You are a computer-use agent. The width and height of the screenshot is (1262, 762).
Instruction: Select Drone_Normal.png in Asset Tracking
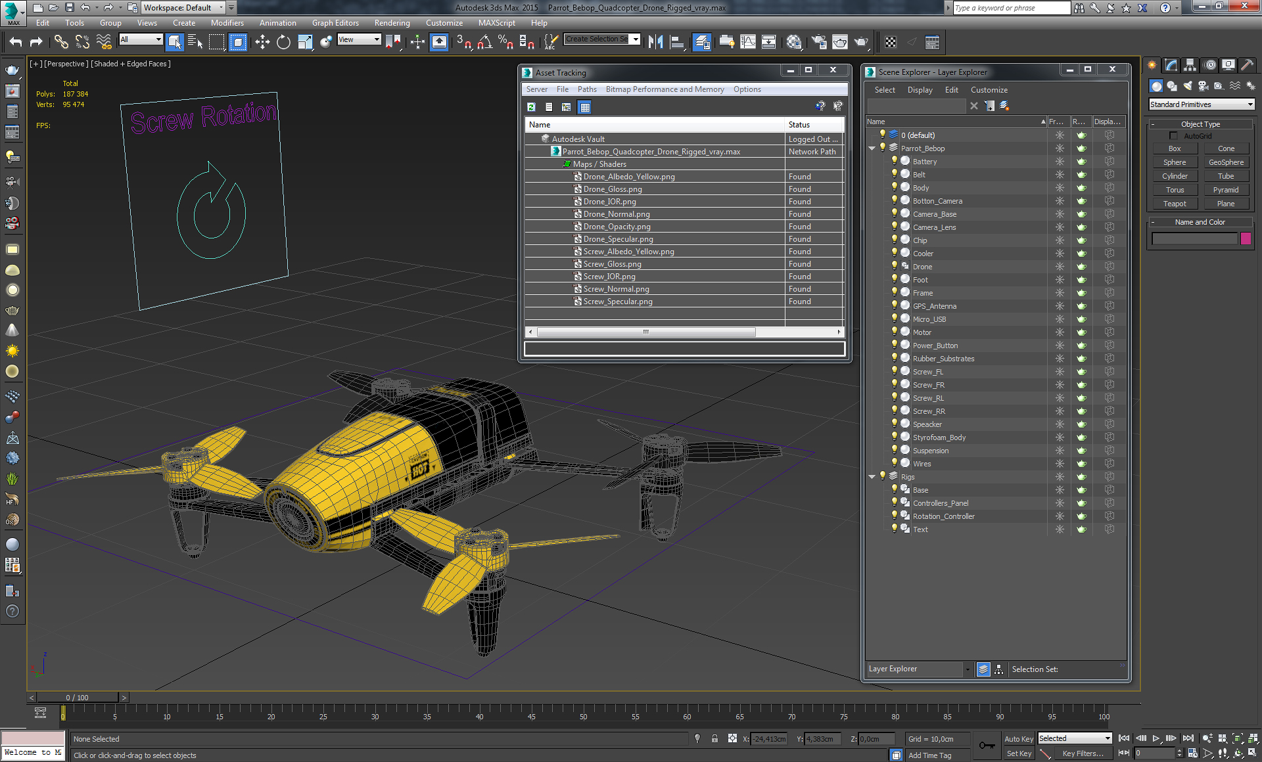coord(617,214)
